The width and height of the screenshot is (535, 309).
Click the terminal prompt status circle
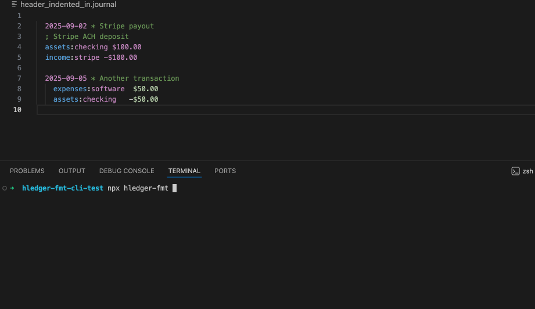(x=5, y=188)
